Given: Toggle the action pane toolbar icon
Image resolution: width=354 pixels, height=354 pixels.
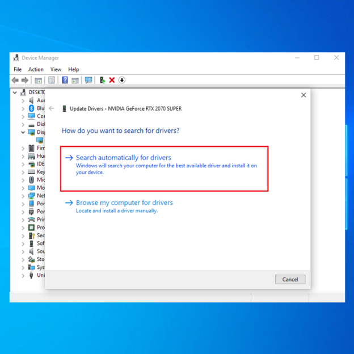Looking at the screenshot, I should pos(75,80).
